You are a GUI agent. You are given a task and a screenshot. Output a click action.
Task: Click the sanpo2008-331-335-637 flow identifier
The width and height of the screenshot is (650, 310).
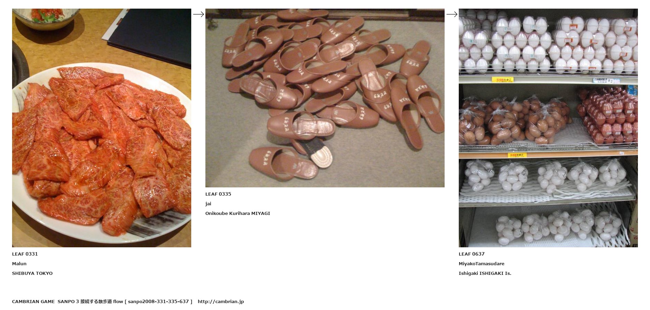(x=158, y=301)
